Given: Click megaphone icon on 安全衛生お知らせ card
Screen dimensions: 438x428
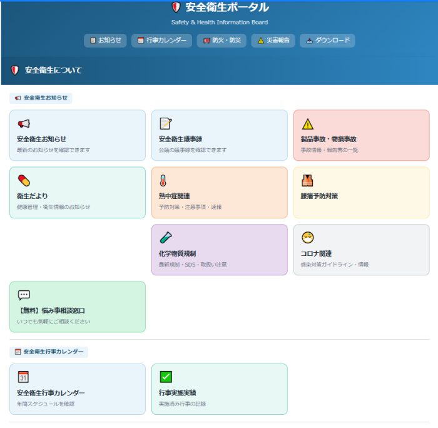Looking at the screenshot, I should [24, 123].
